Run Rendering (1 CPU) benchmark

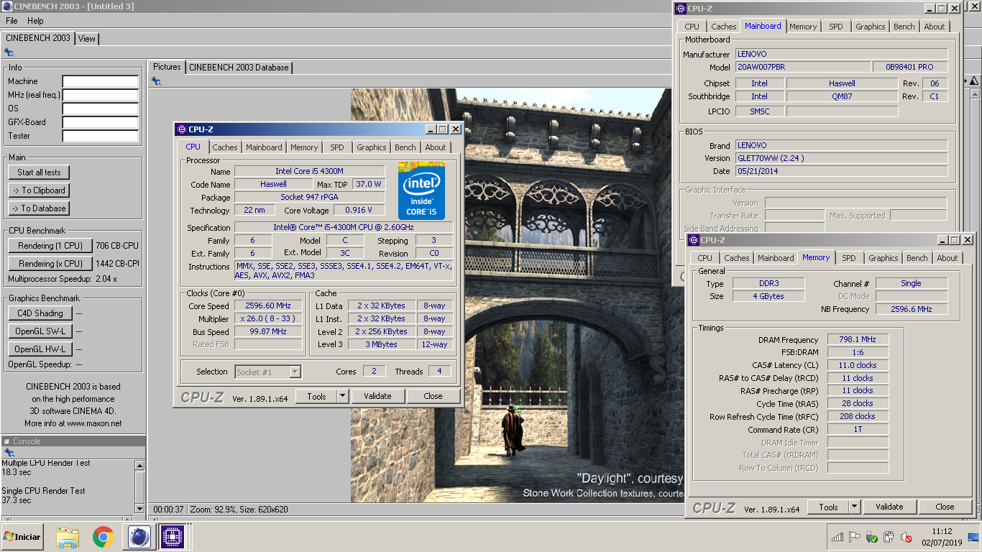[50, 246]
